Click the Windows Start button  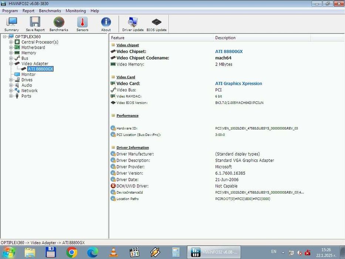point(9,252)
